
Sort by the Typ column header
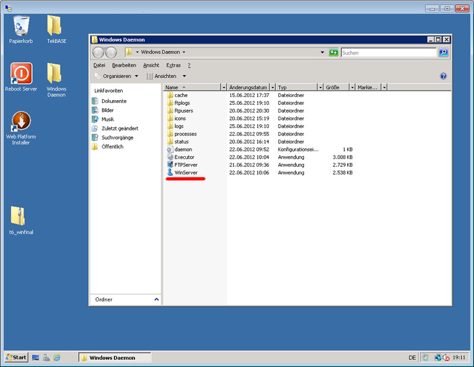click(x=297, y=87)
